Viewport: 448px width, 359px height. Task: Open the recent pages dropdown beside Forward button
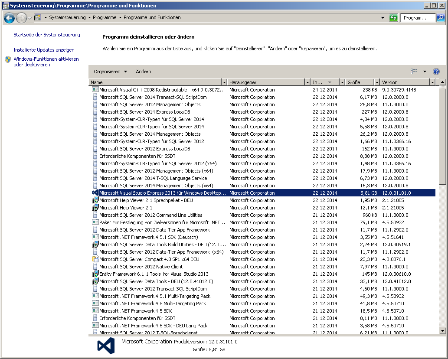coord(29,18)
